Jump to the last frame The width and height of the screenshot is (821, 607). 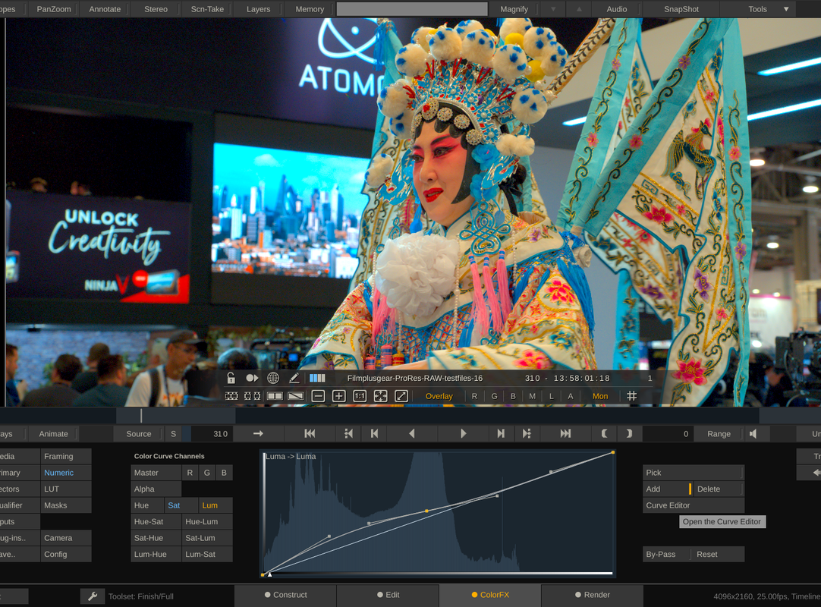565,434
